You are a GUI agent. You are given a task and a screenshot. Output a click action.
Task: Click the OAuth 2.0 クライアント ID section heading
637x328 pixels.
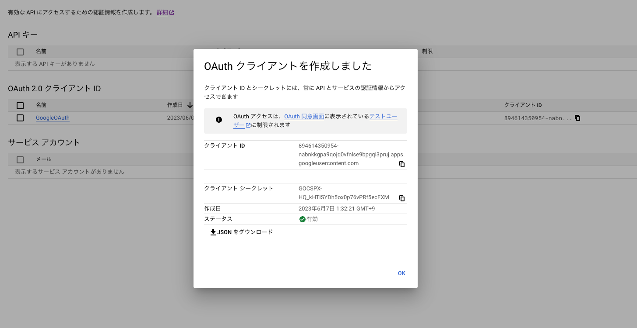click(54, 89)
